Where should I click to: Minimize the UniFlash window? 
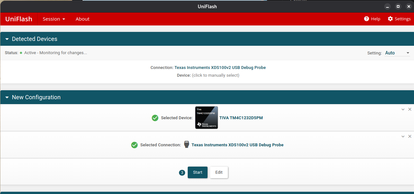coord(387,6)
